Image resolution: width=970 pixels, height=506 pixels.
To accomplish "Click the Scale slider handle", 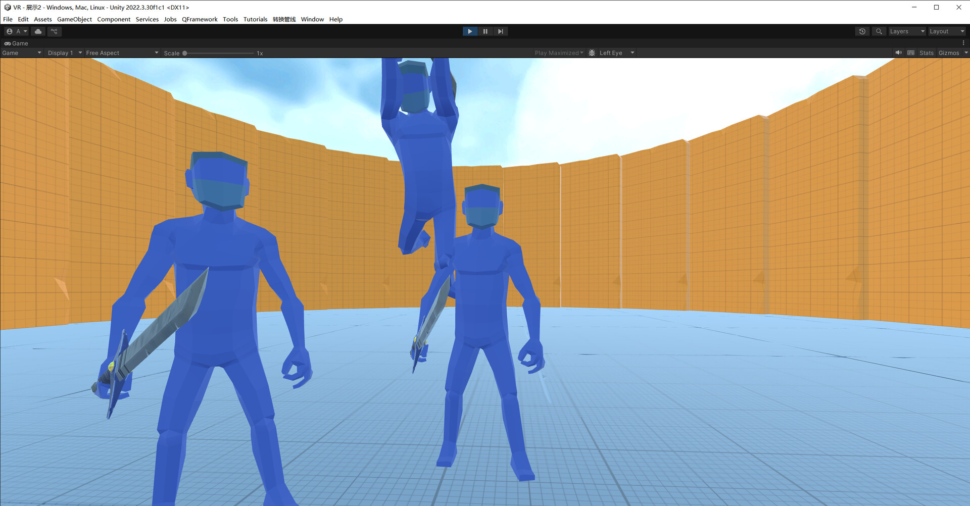I will coord(185,53).
